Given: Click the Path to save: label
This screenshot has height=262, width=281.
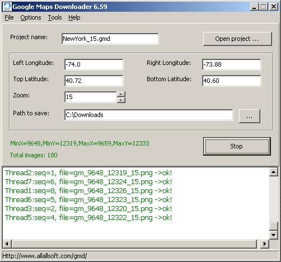Looking at the screenshot, I should (x=31, y=113).
